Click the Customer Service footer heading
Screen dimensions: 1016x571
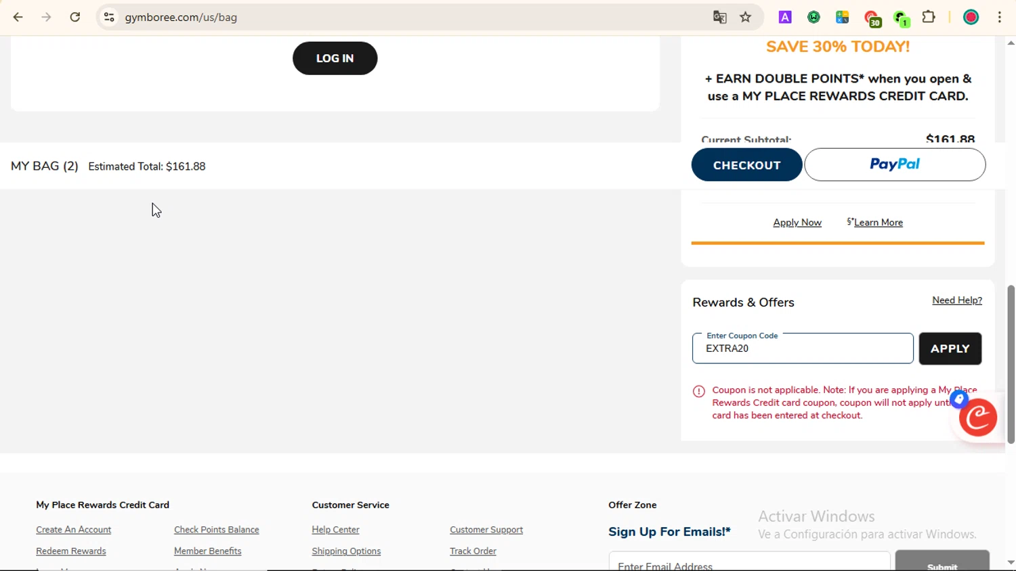350,505
